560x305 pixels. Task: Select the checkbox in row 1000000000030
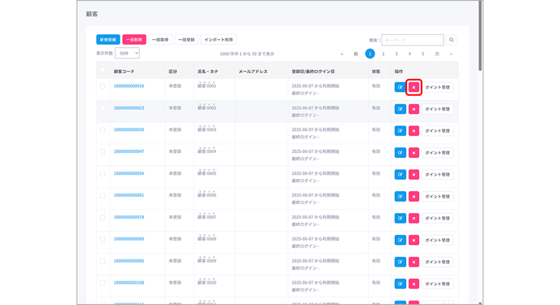(103, 130)
